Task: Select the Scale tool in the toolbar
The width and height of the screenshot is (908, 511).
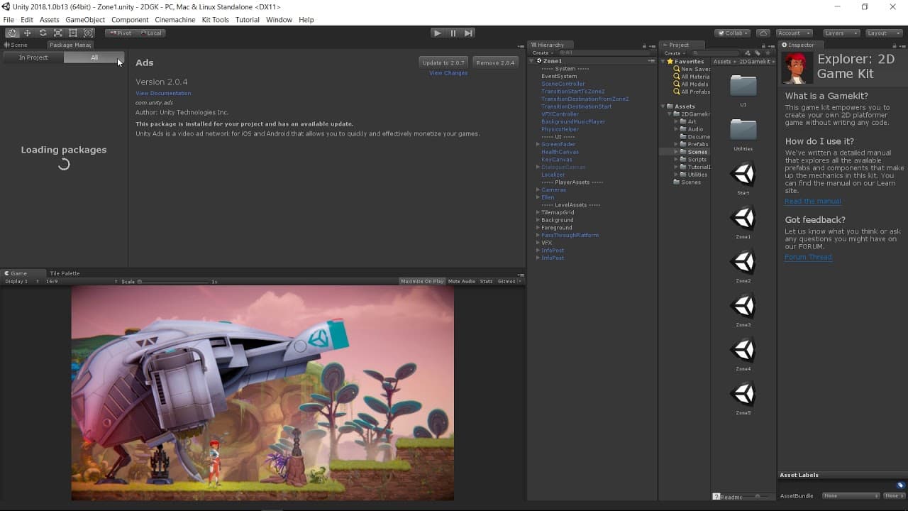Action: tap(57, 33)
